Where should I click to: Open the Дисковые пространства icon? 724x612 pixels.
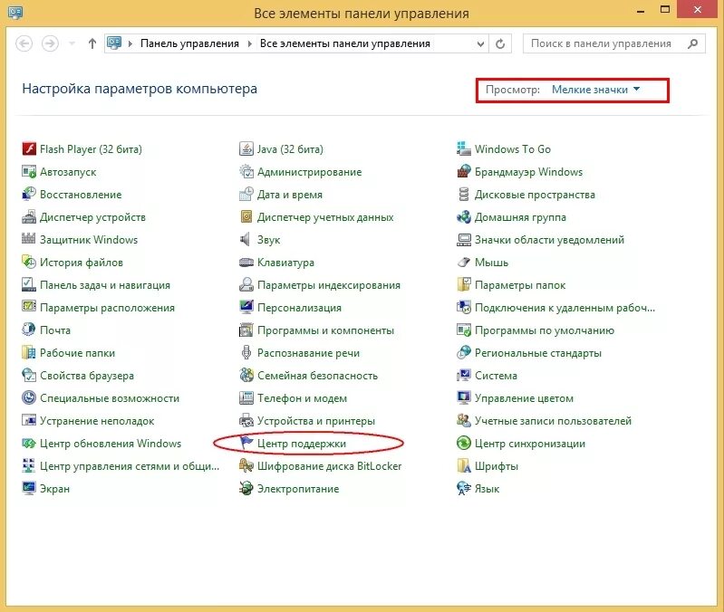[x=464, y=194]
